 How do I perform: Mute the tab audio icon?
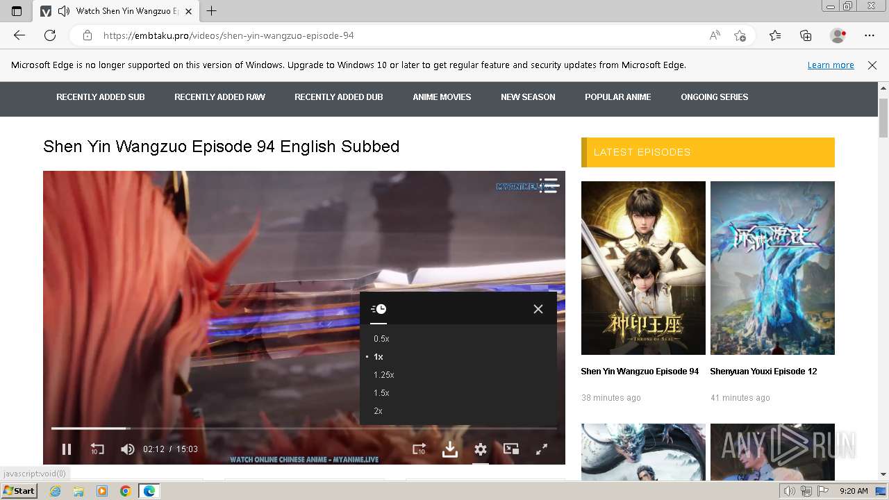64,11
